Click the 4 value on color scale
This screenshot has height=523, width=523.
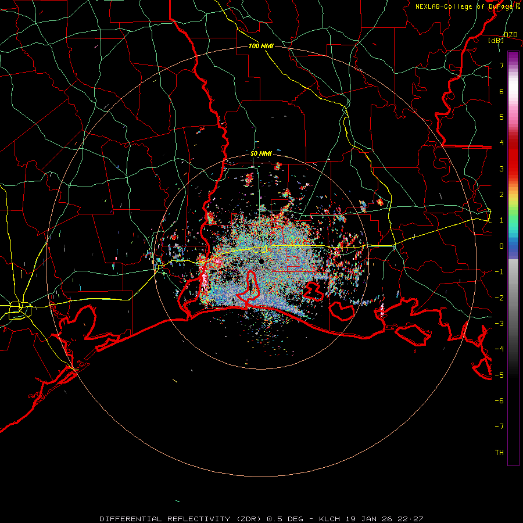coord(501,143)
